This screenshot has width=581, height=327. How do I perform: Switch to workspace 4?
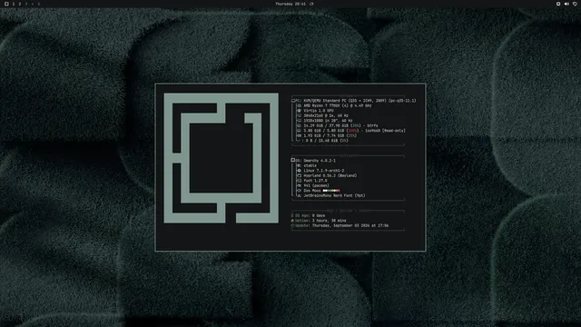click(x=33, y=4)
